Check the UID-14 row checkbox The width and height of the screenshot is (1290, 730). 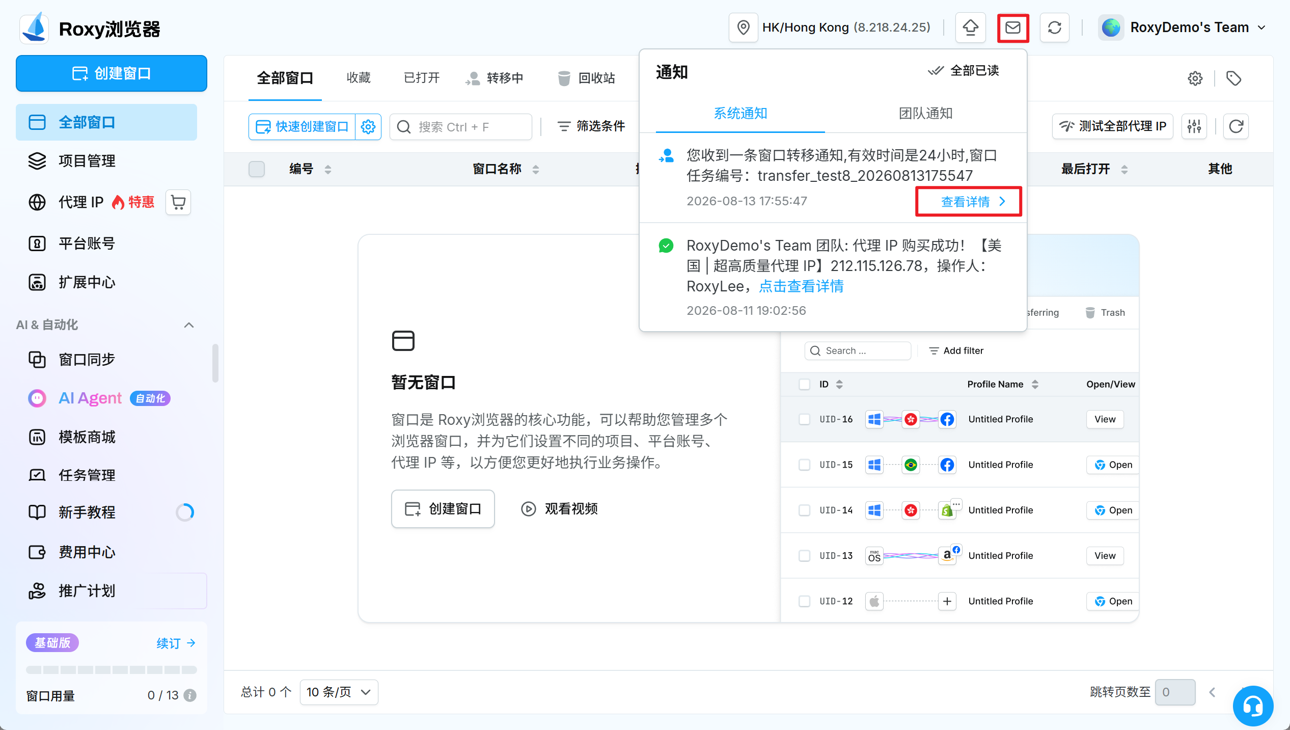(x=804, y=510)
